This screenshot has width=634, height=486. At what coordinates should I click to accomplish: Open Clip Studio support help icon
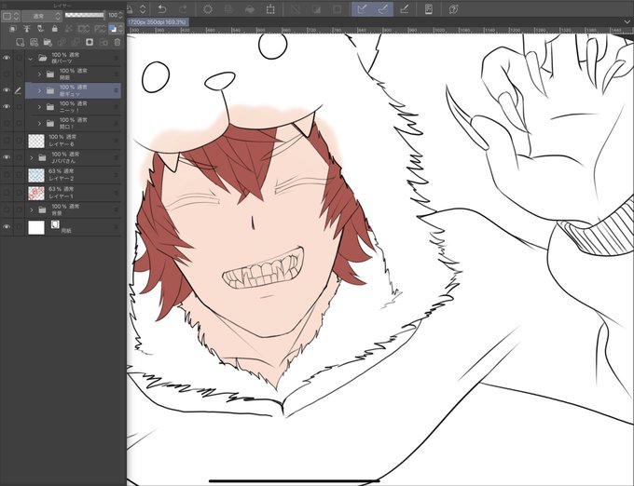[453, 9]
